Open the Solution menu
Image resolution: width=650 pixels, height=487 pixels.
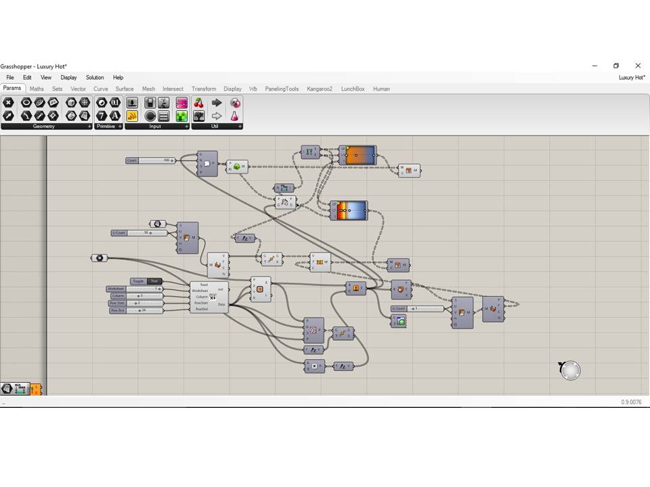point(95,77)
